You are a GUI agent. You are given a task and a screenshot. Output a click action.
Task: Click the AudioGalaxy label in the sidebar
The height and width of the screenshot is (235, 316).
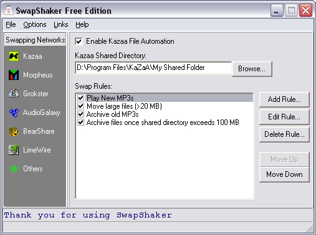(42, 112)
